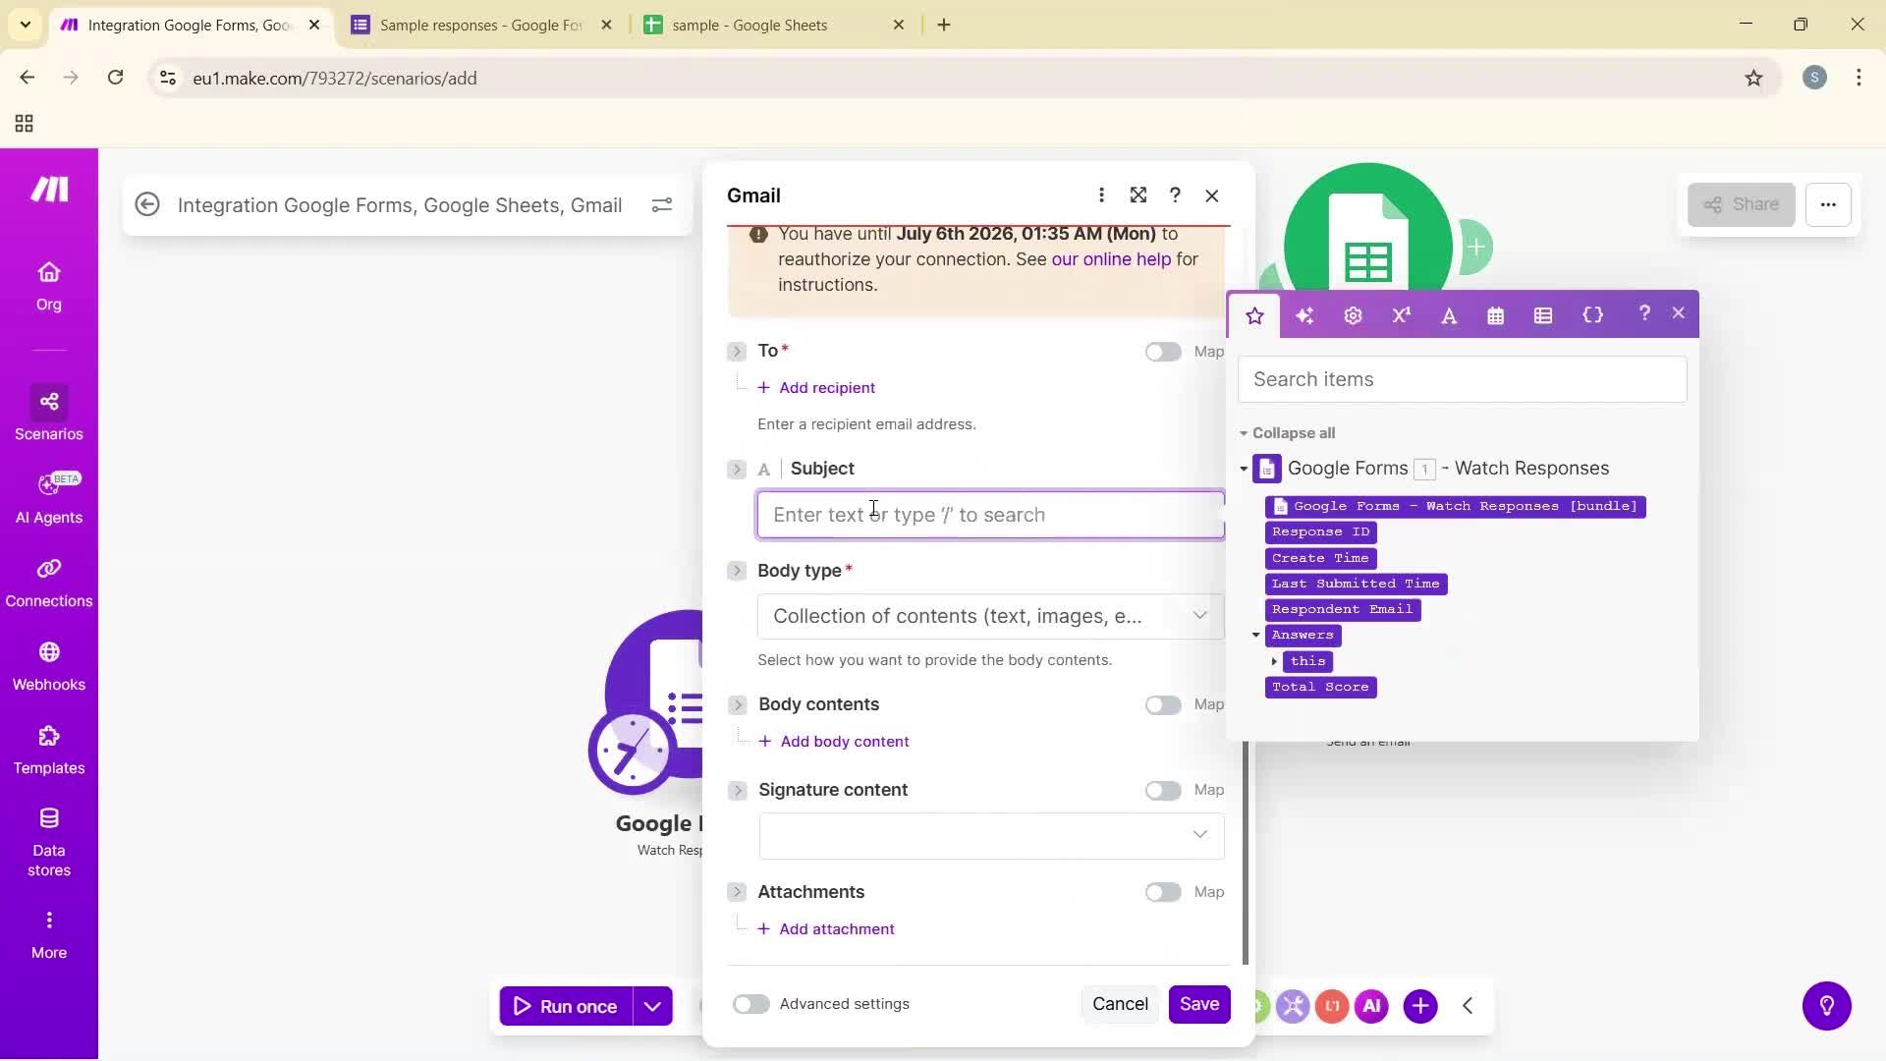This screenshot has width=1886, height=1061.
Task: Open the Gmail module's three-dot menu
Action: [1101, 195]
